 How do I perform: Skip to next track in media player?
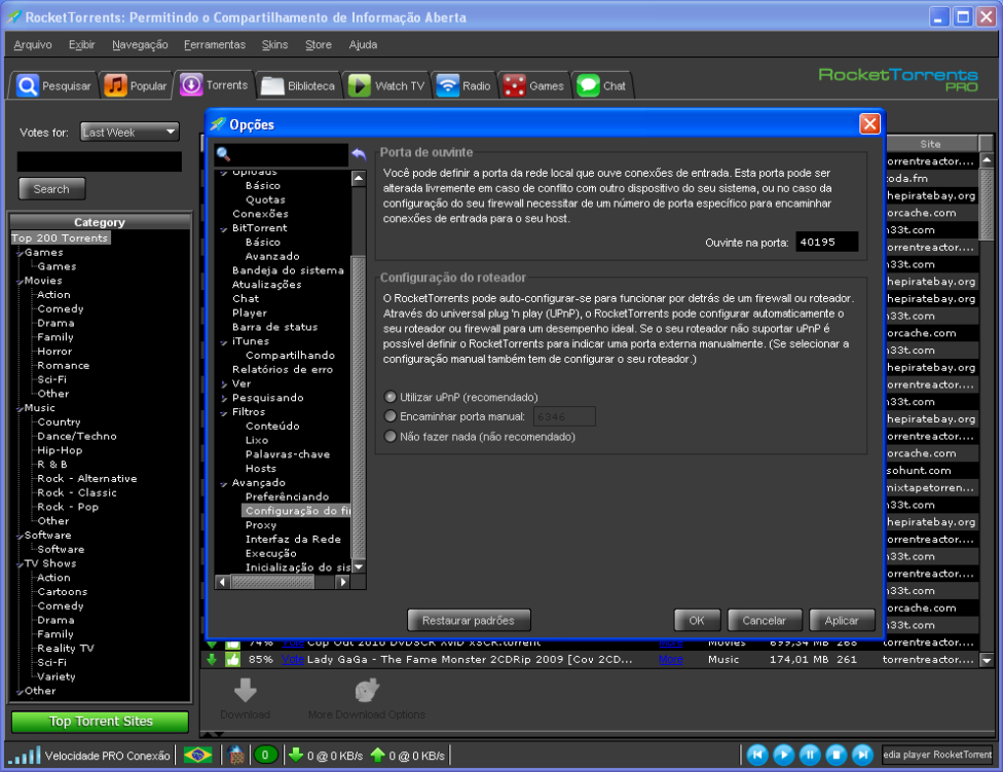click(862, 755)
